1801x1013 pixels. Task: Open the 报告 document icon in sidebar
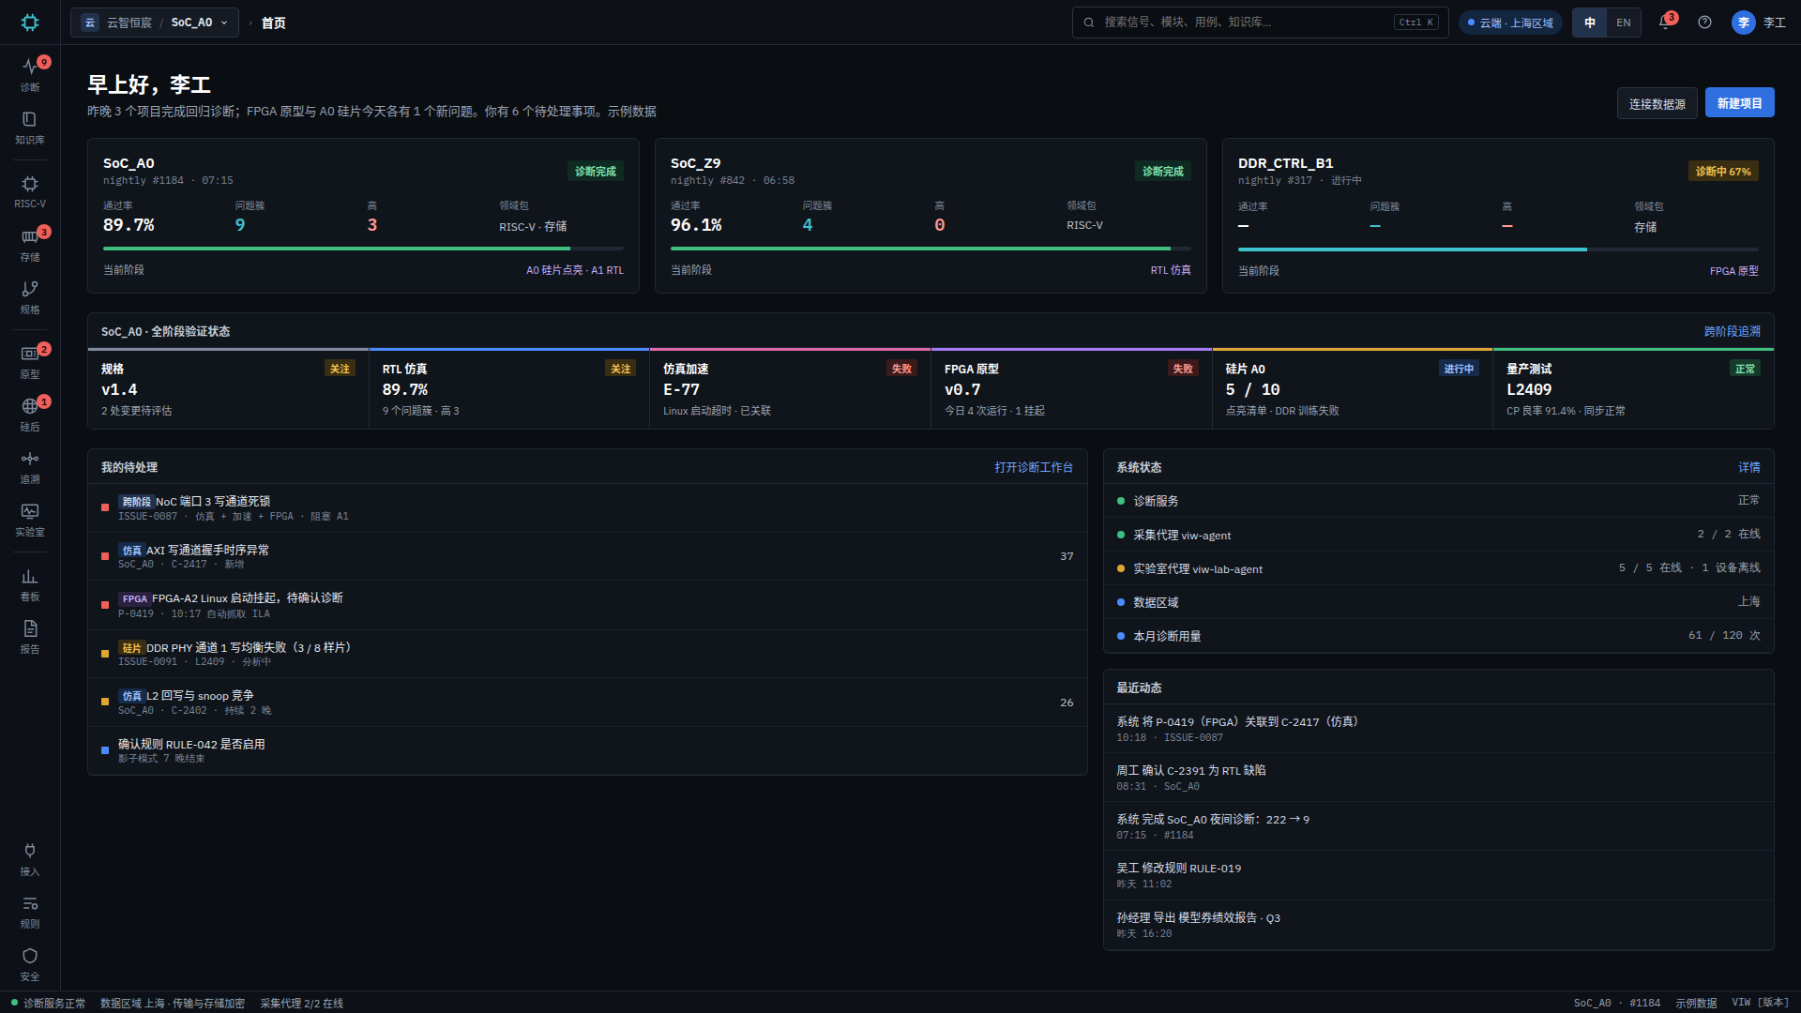(x=30, y=636)
